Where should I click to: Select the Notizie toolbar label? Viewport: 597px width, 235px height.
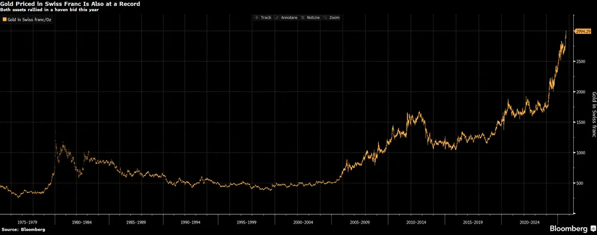(x=313, y=18)
